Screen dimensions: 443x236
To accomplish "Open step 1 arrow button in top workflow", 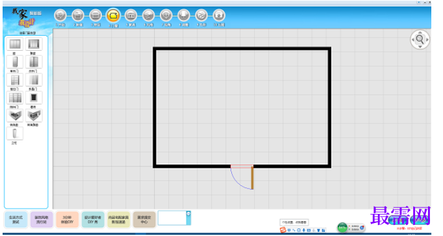I will pyautogui.click(x=60, y=15).
